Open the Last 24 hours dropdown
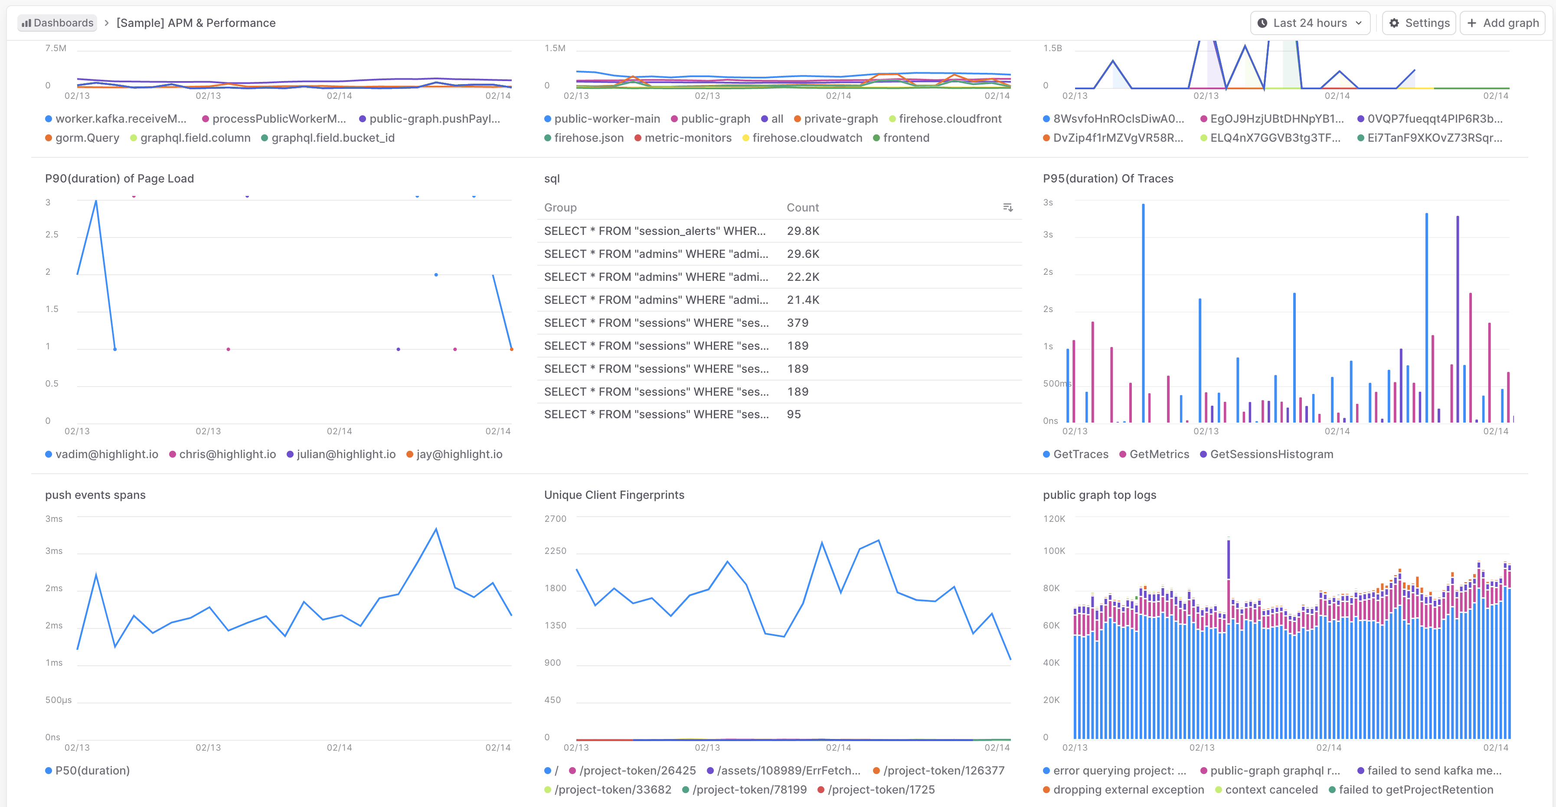Screen dimensions: 1556x807 pos(1310,23)
